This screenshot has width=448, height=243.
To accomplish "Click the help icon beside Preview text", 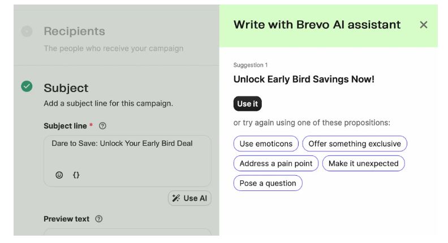I will tap(99, 219).
